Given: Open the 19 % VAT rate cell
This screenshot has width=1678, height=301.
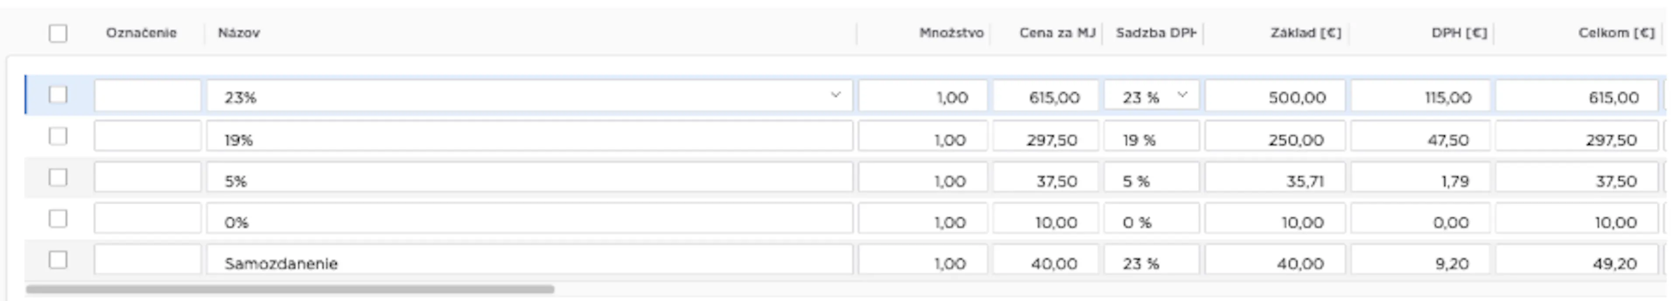Looking at the screenshot, I should (1151, 137).
